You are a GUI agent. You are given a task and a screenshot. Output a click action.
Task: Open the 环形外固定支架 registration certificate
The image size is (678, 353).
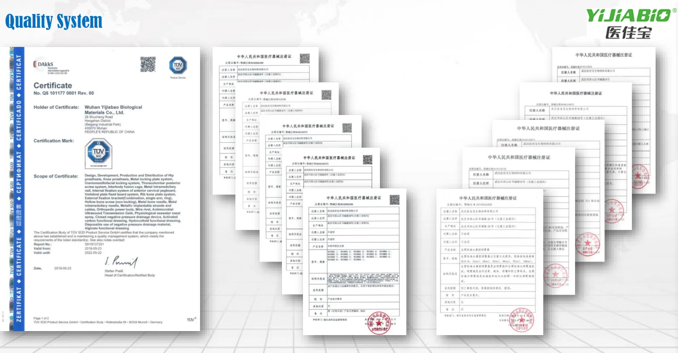click(354, 262)
